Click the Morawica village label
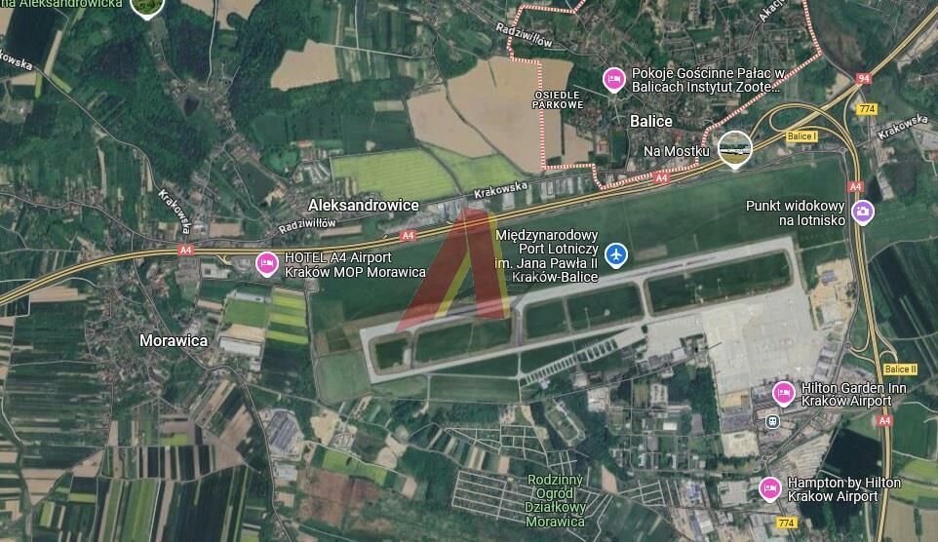The height and width of the screenshot is (542, 938). [x=174, y=340]
